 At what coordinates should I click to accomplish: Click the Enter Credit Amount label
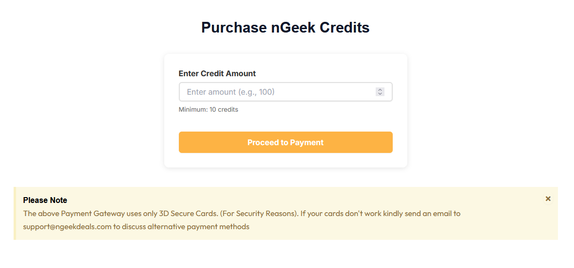pyautogui.click(x=217, y=74)
